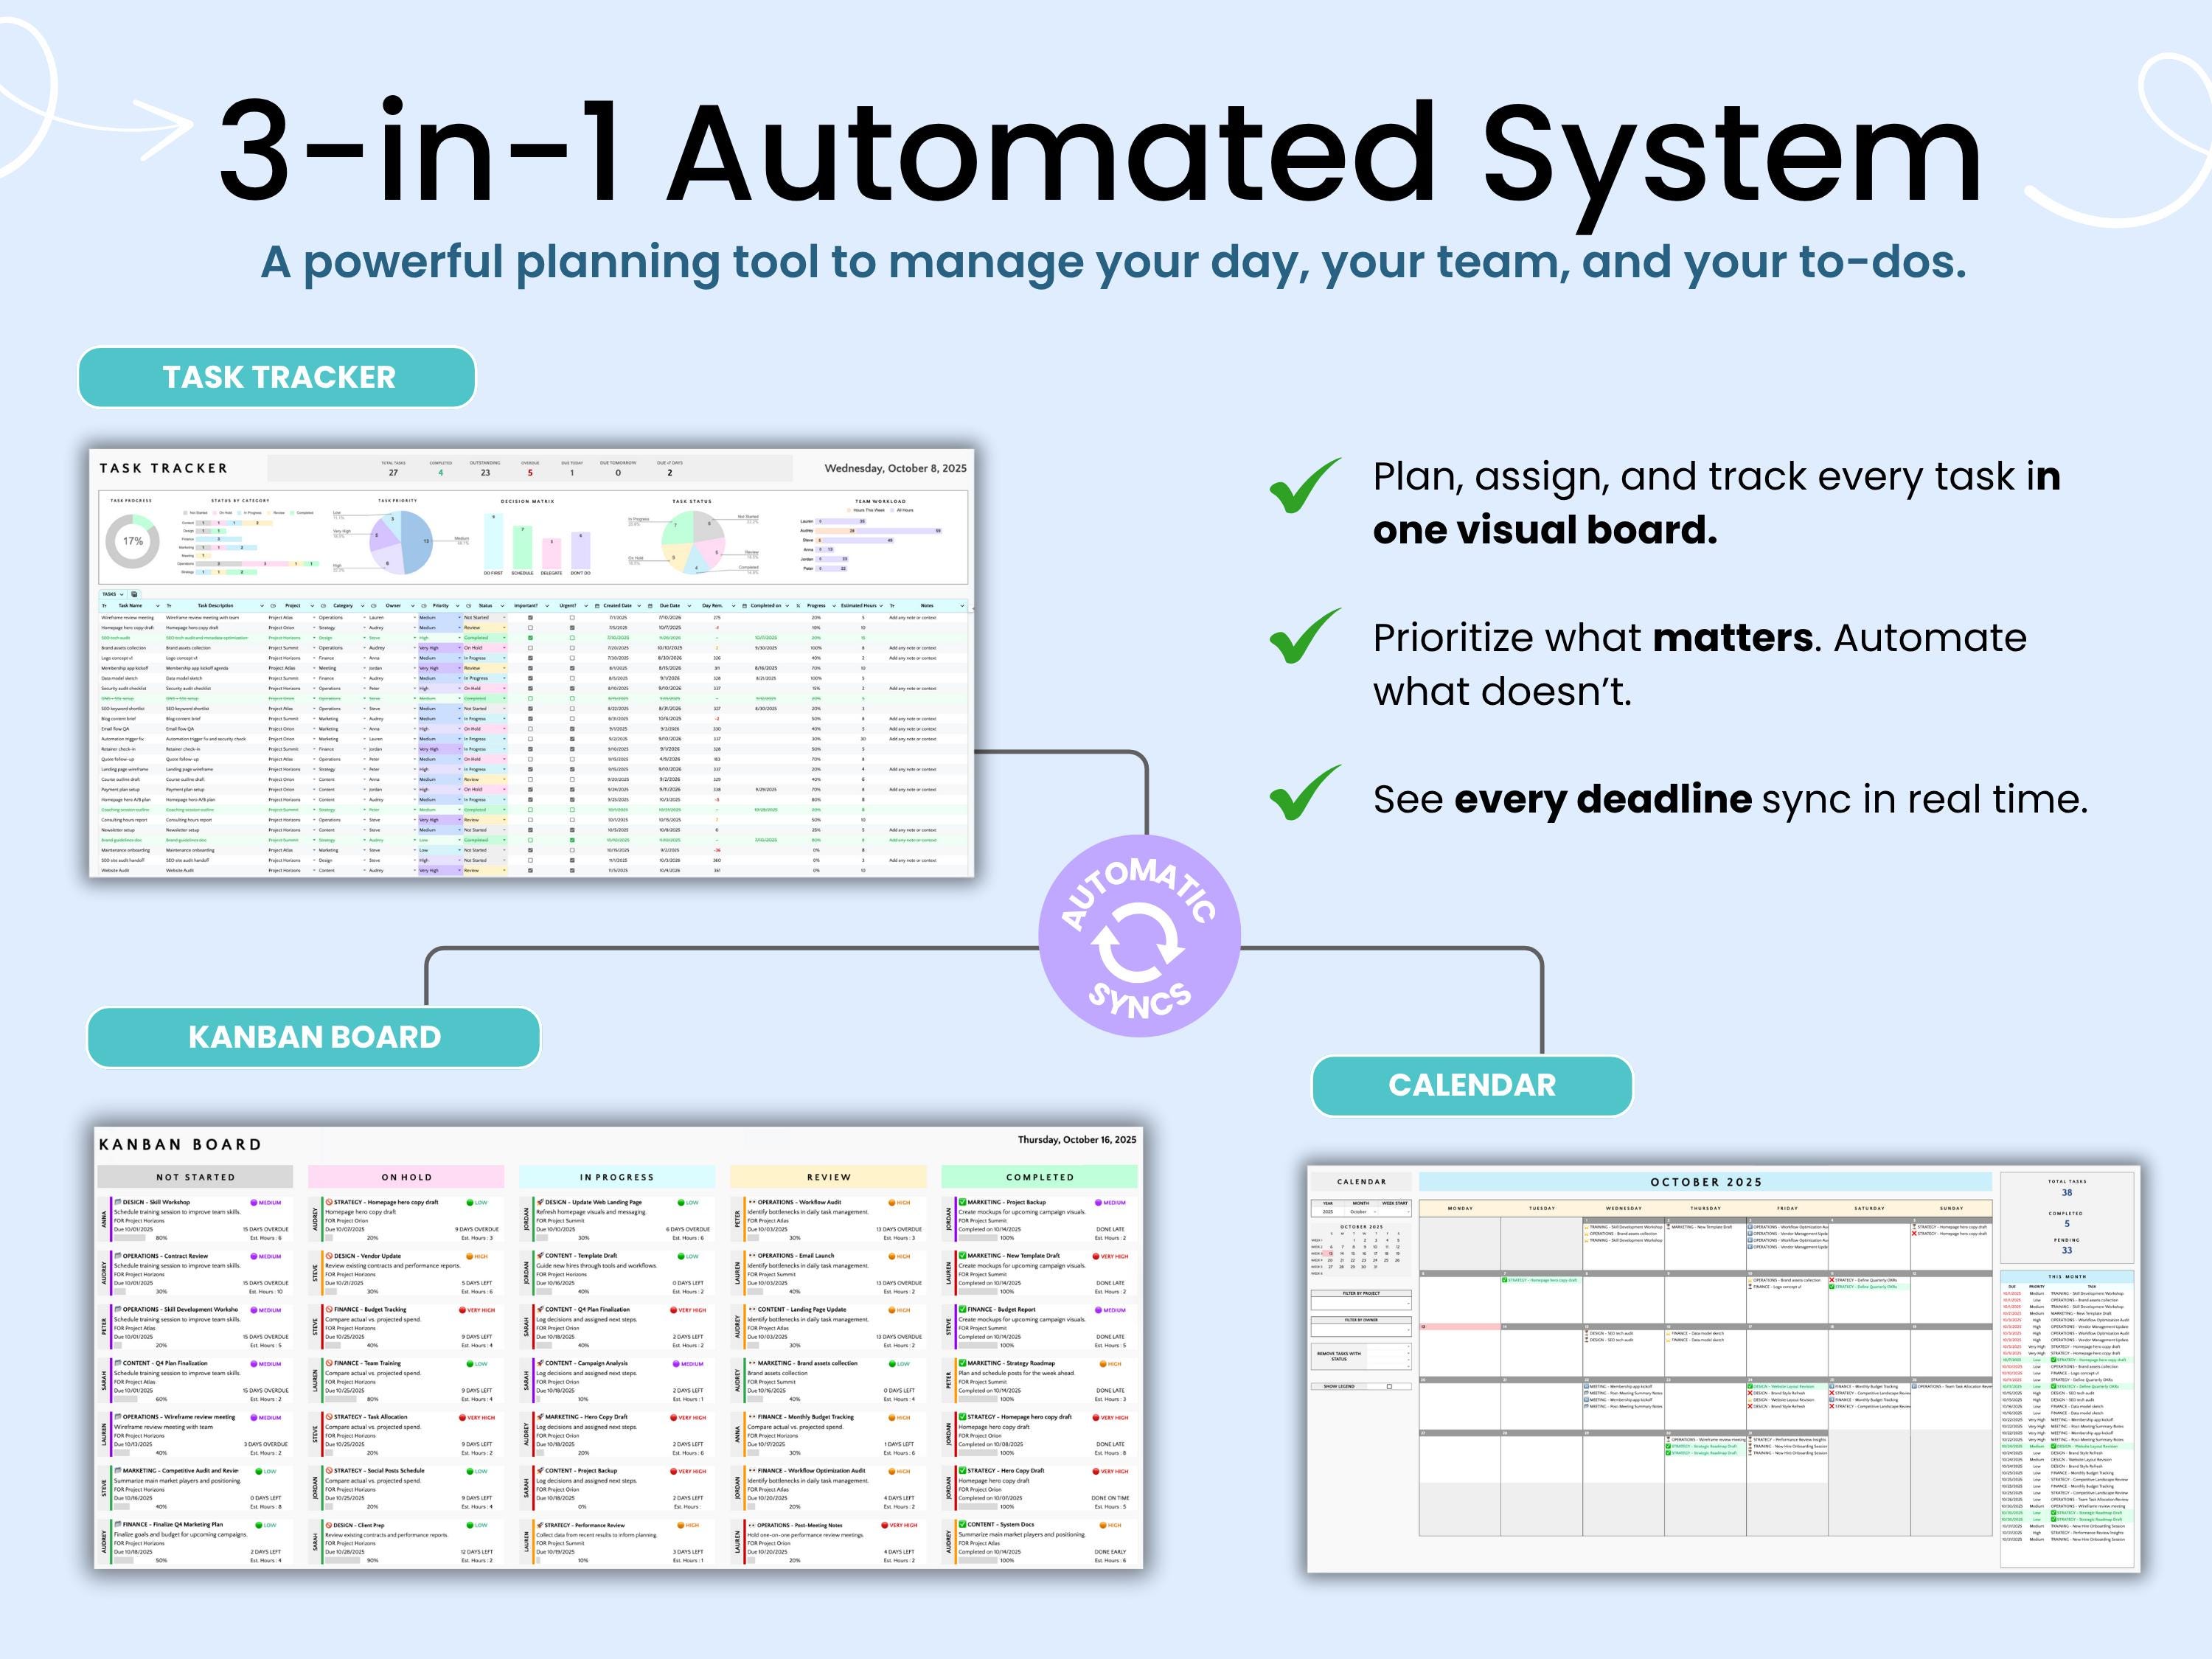2212x1659 pixels.
Task: Click the 17% Task Progress donut chart
Action: point(132,541)
